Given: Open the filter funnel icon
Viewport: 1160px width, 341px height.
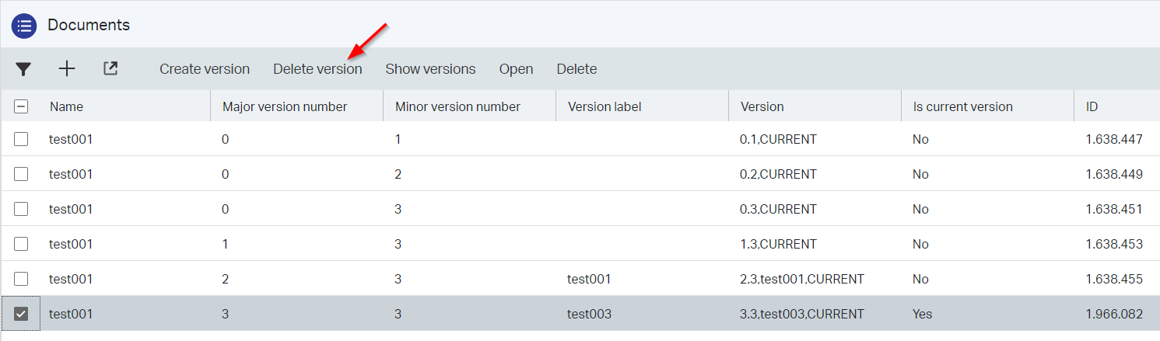Looking at the screenshot, I should (23, 69).
